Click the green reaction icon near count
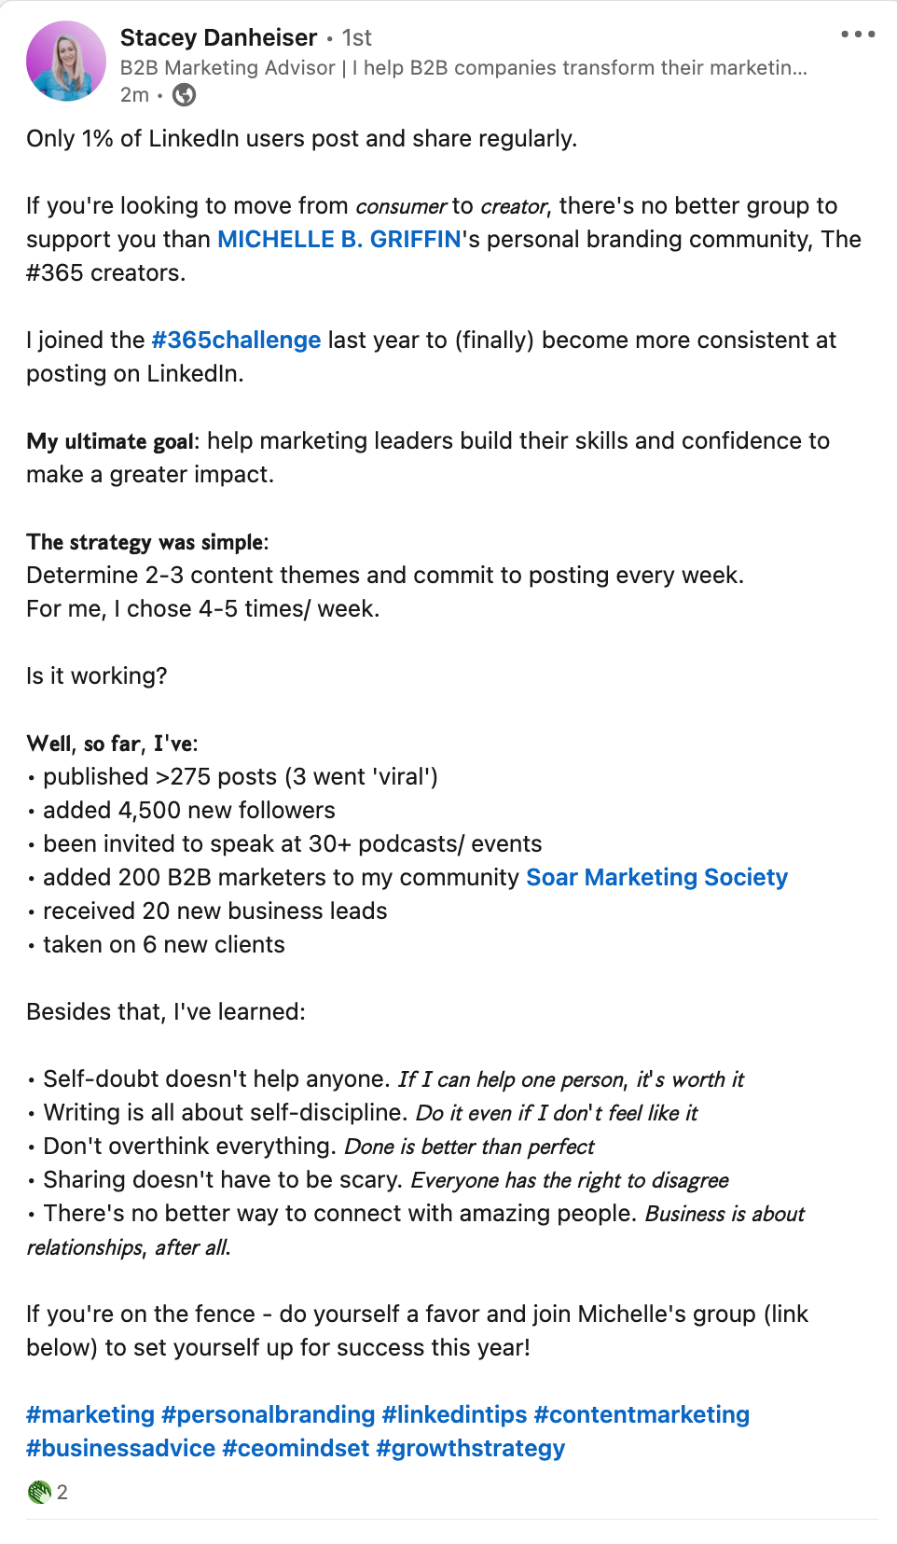The image size is (897, 1544). point(39,1492)
